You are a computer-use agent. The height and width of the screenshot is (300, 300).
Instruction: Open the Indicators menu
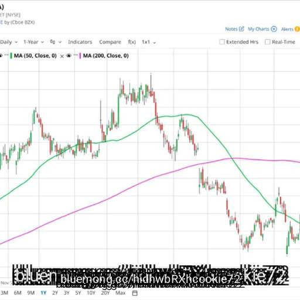(x=80, y=42)
